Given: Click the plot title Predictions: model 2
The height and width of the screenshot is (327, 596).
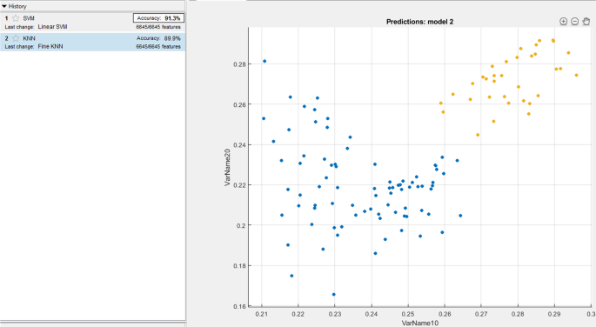Looking at the screenshot, I should (419, 22).
